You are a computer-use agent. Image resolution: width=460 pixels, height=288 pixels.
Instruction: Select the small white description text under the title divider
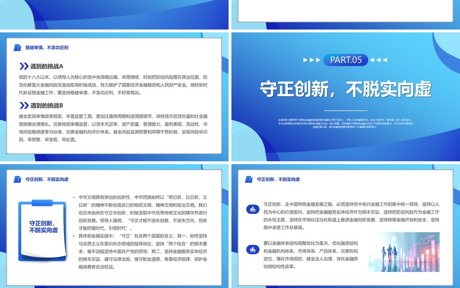pyautogui.click(x=346, y=123)
